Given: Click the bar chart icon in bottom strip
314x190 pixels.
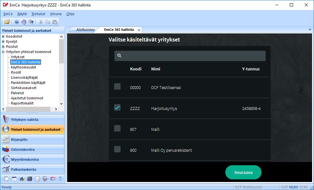Looking at the screenshot, I should point(22,179).
